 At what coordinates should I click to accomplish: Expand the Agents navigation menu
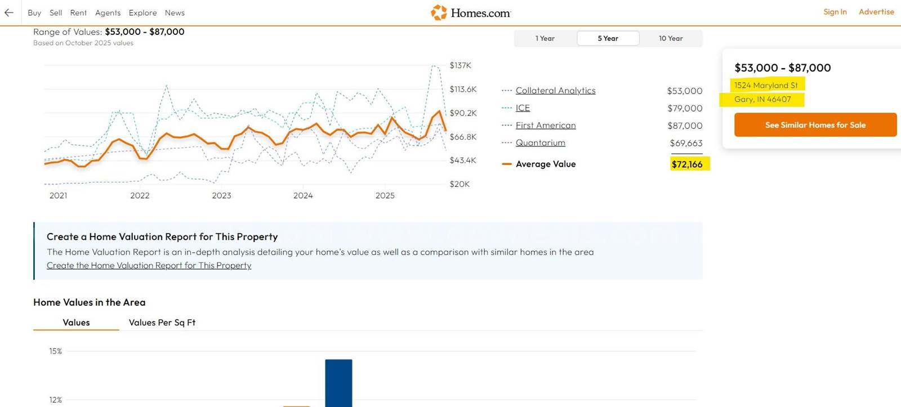(x=108, y=12)
